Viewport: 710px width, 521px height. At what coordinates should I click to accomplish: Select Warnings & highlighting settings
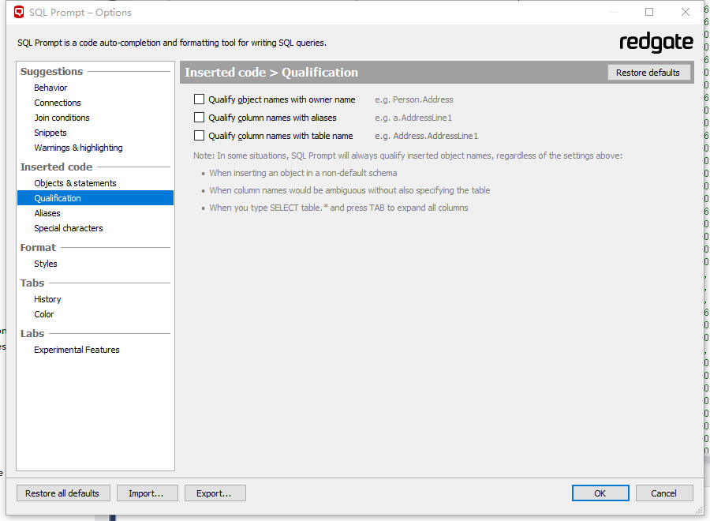[78, 148]
